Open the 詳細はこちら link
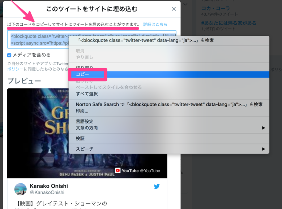The width and height of the screenshot is (282, 209). pyautogui.click(x=155, y=25)
